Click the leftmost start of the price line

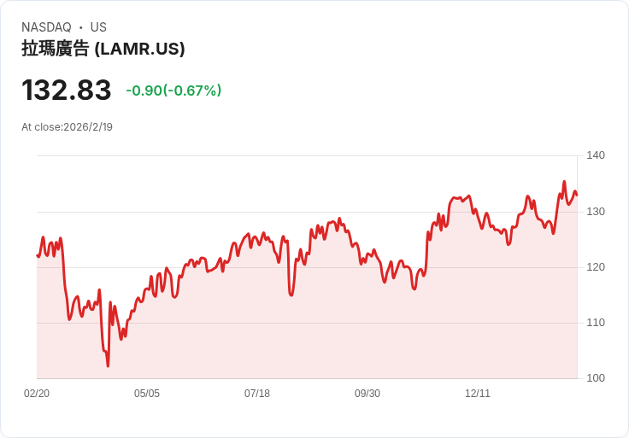[x=38, y=255]
